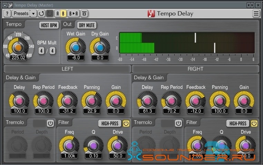
Task: Click the greyed redo icon
Action: click(x=49, y=13)
